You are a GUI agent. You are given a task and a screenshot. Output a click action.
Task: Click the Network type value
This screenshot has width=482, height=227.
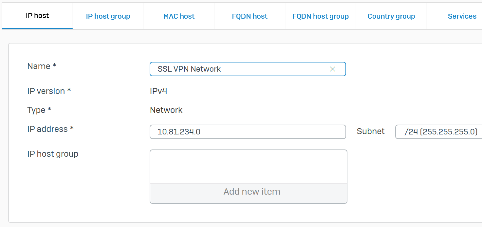tap(166, 110)
